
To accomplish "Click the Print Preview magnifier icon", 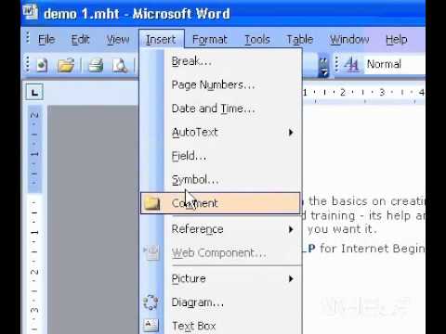I will click(120, 65).
